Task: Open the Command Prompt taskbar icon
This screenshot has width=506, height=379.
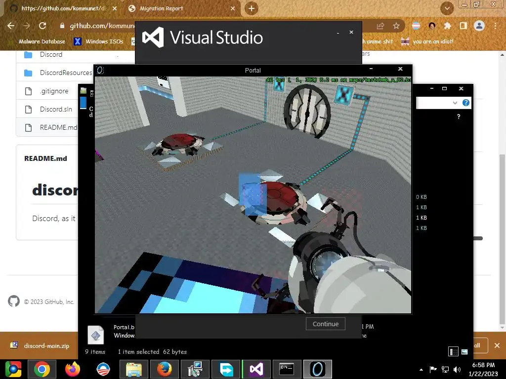Action: coord(287,369)
